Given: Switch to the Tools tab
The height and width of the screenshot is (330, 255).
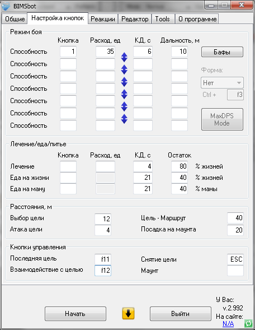Looking at the screenshot, I should point(162,19).
